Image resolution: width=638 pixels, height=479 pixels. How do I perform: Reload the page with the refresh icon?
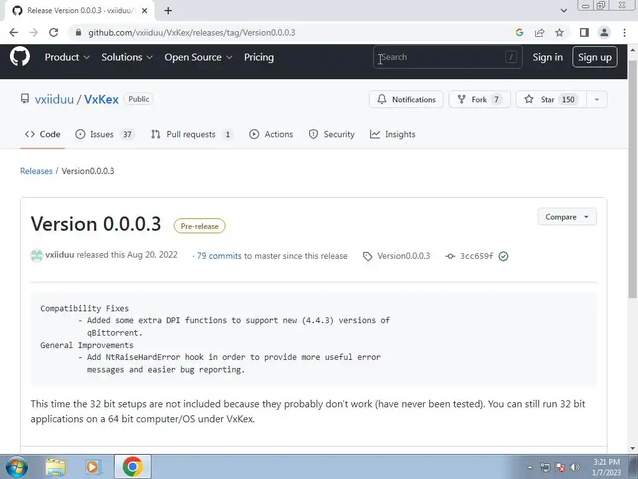54,32
